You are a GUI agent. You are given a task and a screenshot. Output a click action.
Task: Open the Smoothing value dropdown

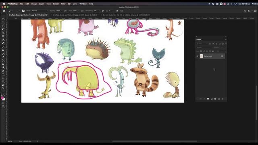[99, 11]
